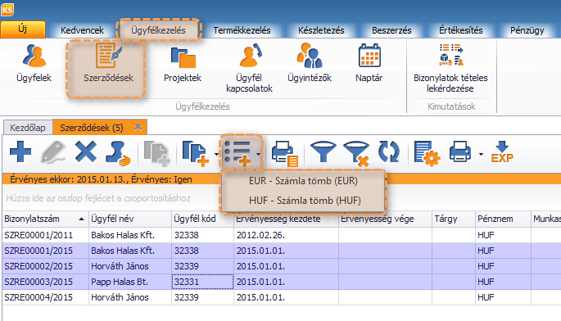This screenshot has width=561, height=321.
Task: Click the EXP export icon
Action: (x=502, y=151)
